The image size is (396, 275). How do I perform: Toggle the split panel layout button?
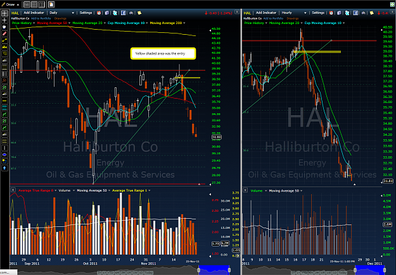coord(42,4)
